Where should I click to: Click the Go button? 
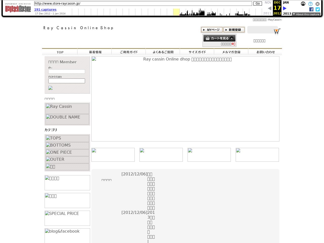pos(258,4)
